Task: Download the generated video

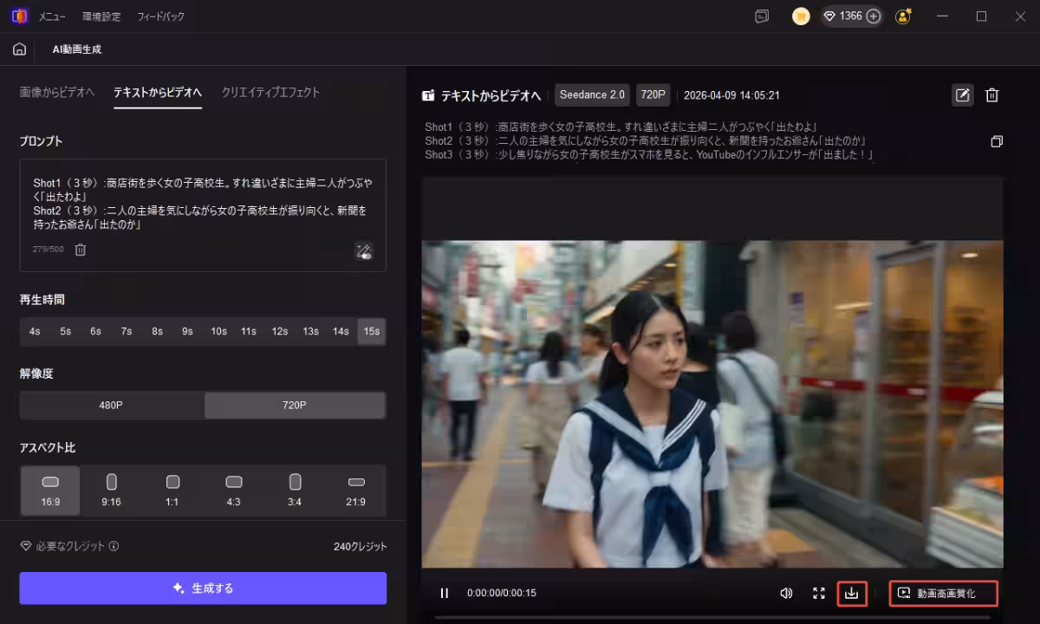Action: point(851,593)
